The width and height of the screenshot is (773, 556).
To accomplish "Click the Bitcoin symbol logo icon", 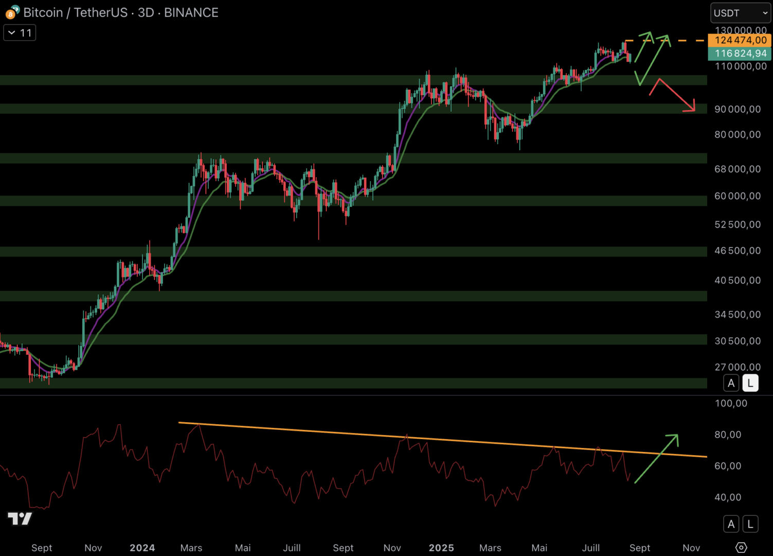I will [x=12, y=12].
